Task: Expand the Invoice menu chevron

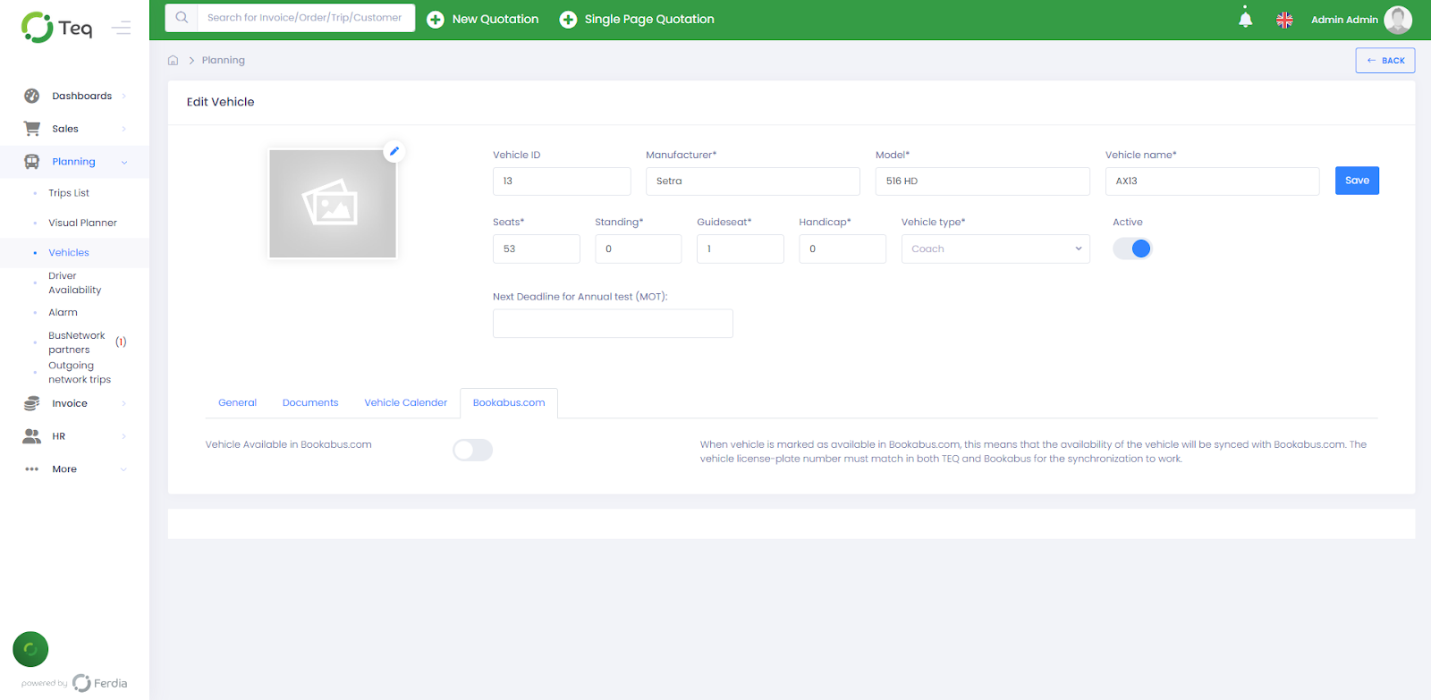Action: 124,404
